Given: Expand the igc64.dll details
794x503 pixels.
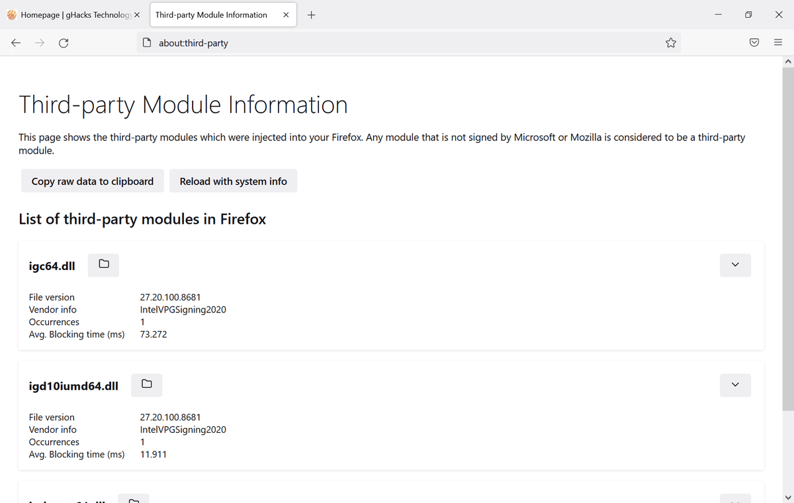Looking at the screenshot, I should coord(735,265).
